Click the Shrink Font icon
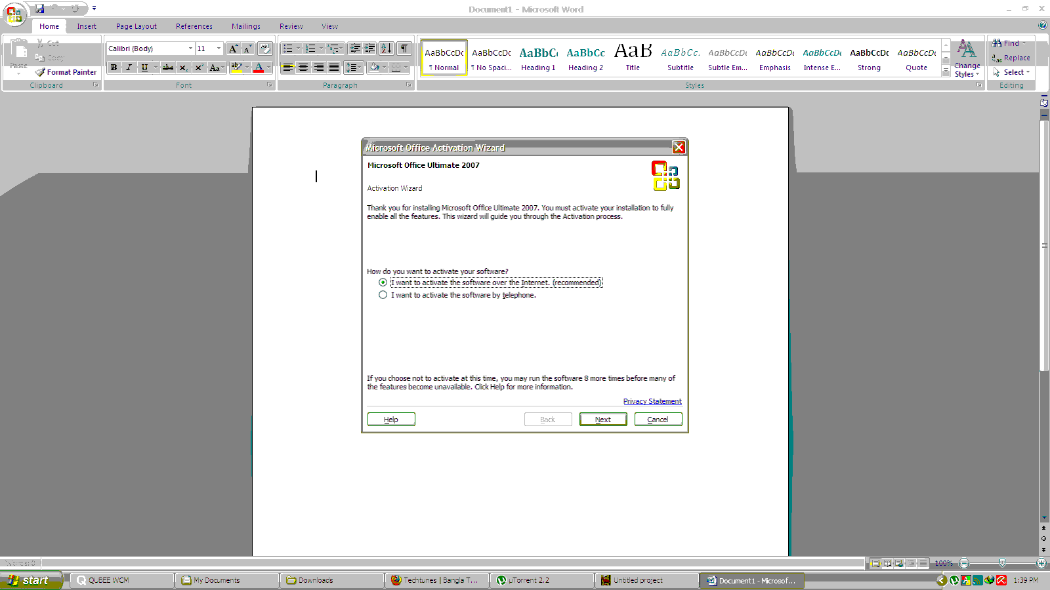 pyautogui.click(x=247, y=49)
